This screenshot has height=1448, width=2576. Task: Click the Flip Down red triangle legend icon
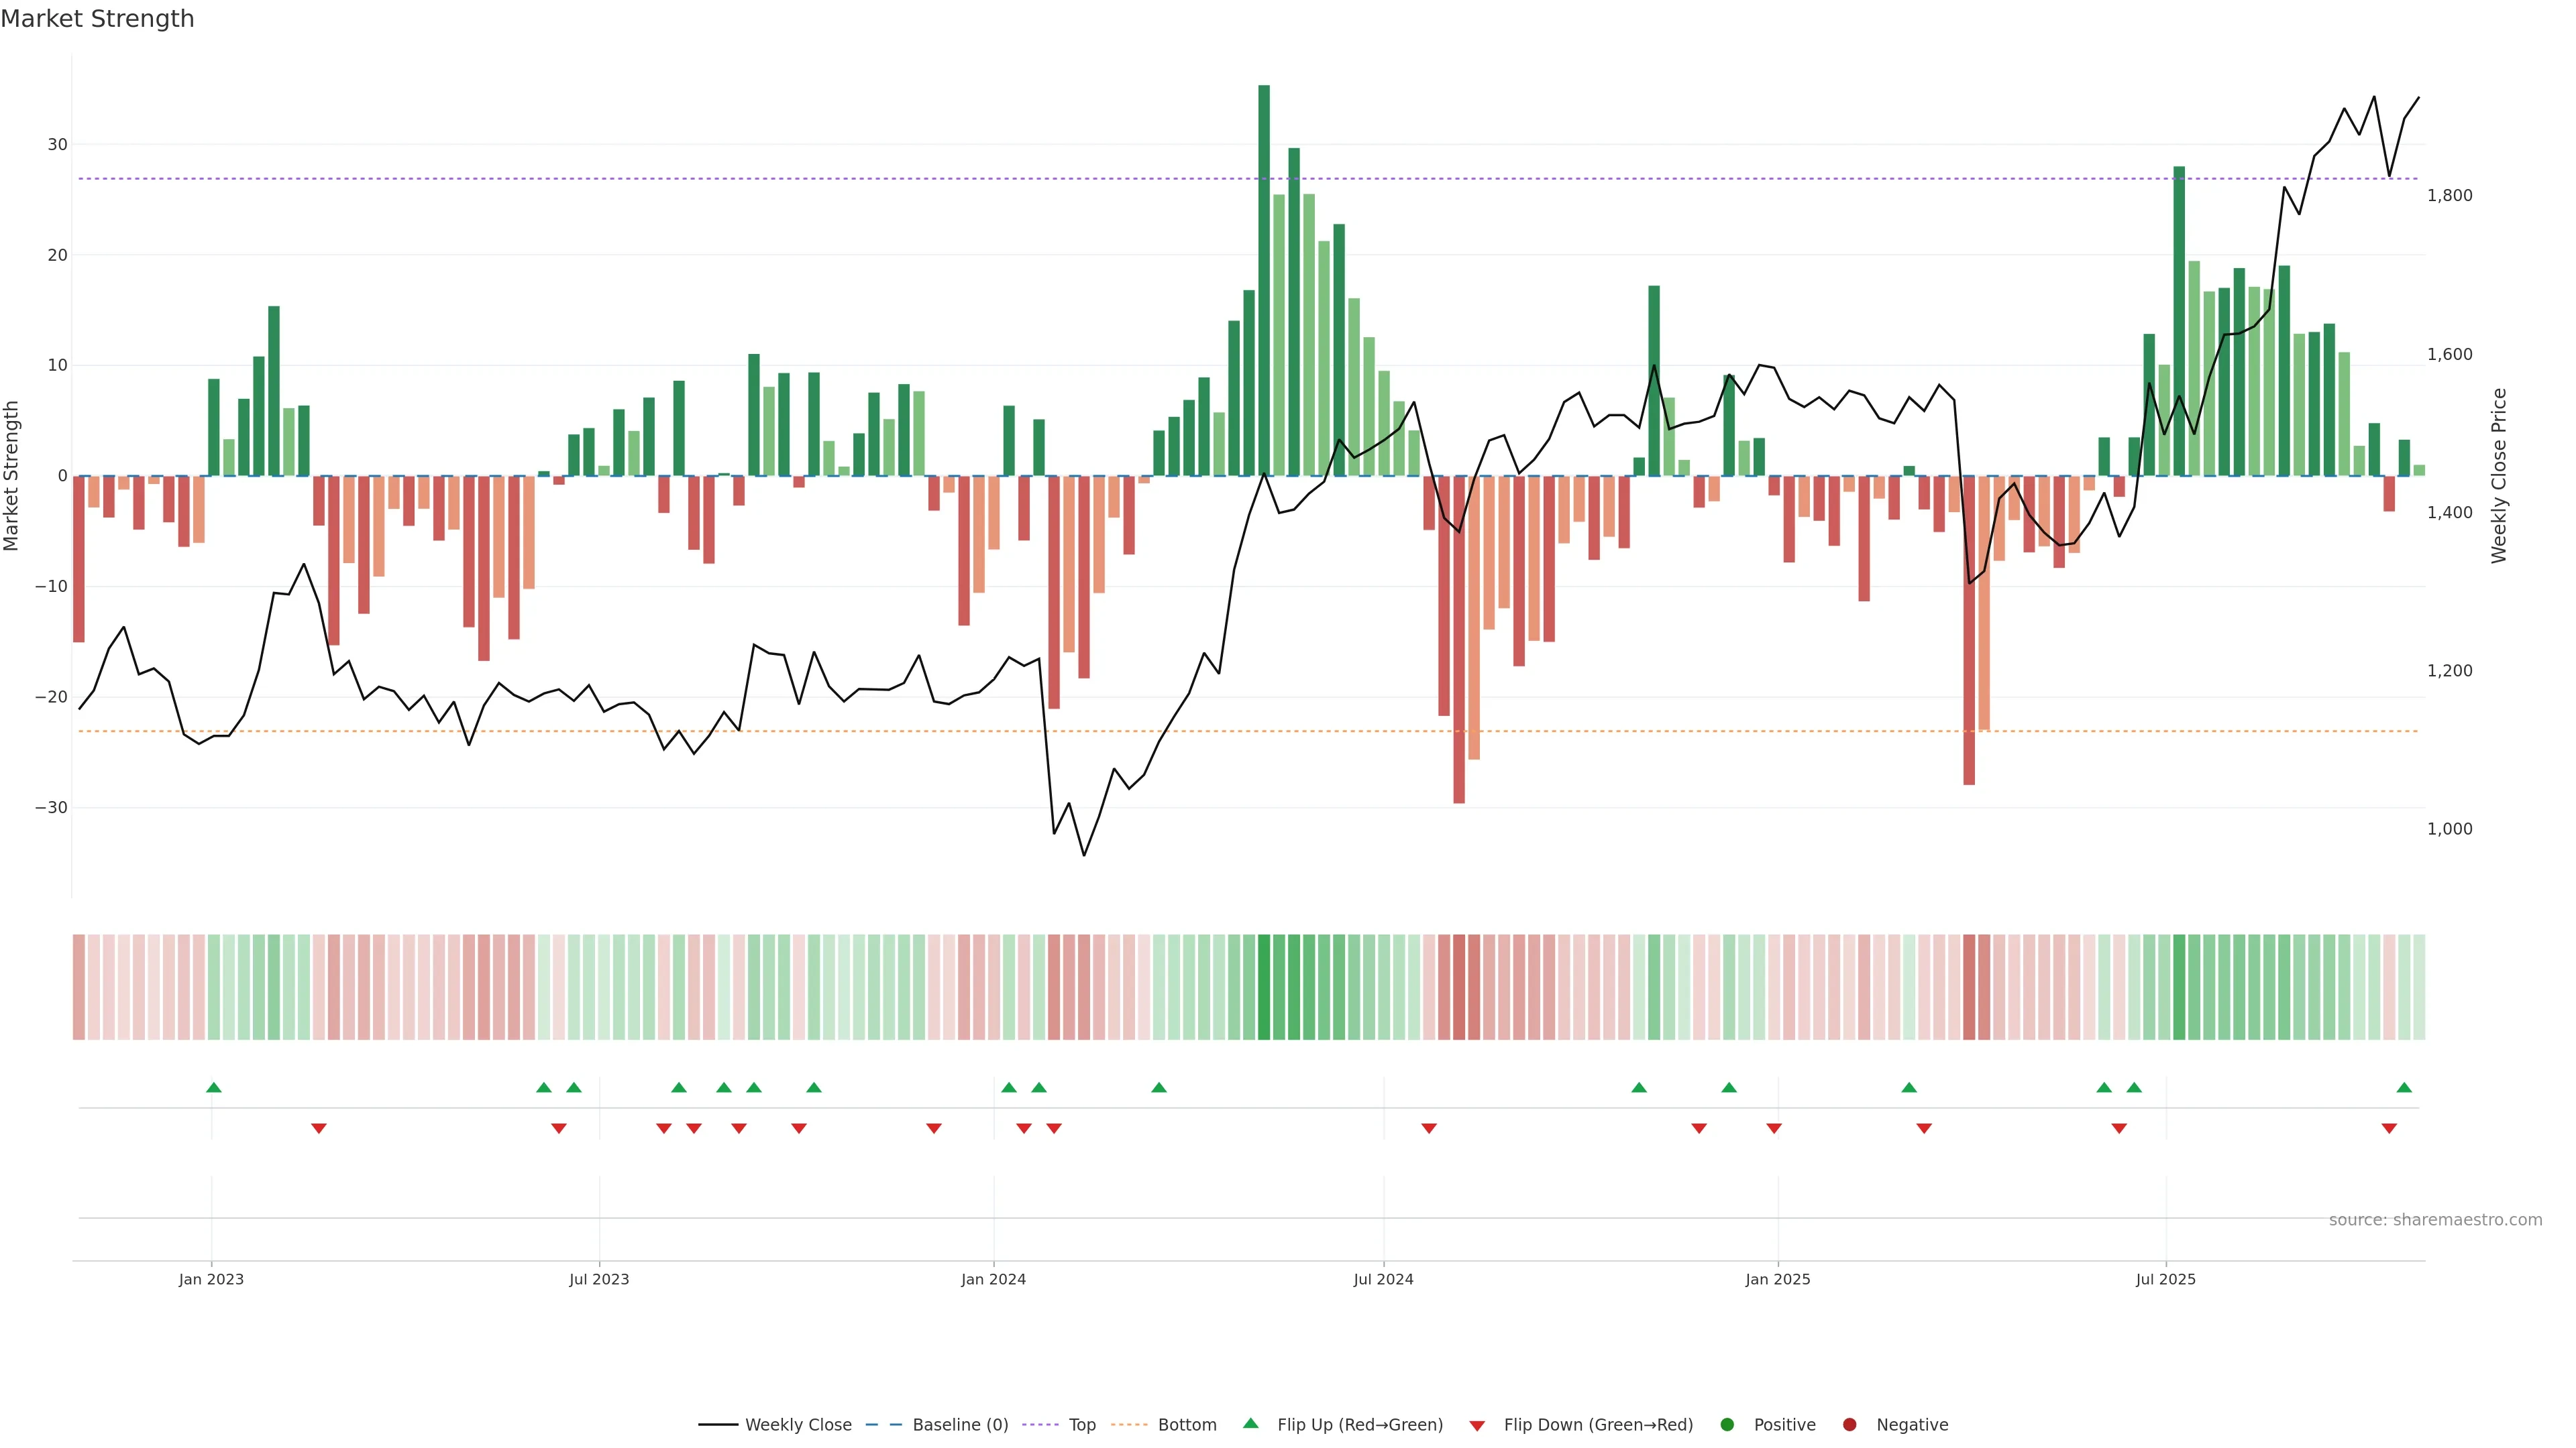click(x=1477, y=1425)
